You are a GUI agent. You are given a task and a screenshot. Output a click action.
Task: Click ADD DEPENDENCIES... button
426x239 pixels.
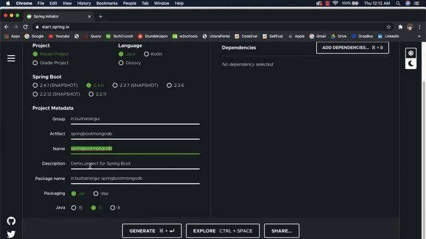pyautogui.click(x=352, y=48)
